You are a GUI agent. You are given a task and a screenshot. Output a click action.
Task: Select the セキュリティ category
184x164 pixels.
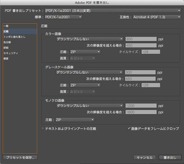point(20,53)
